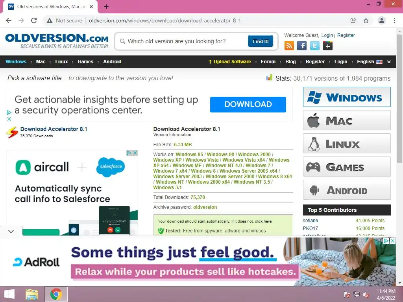Click contributor PKO17
This screenshot has height=302, width=403.
(310, 228)
